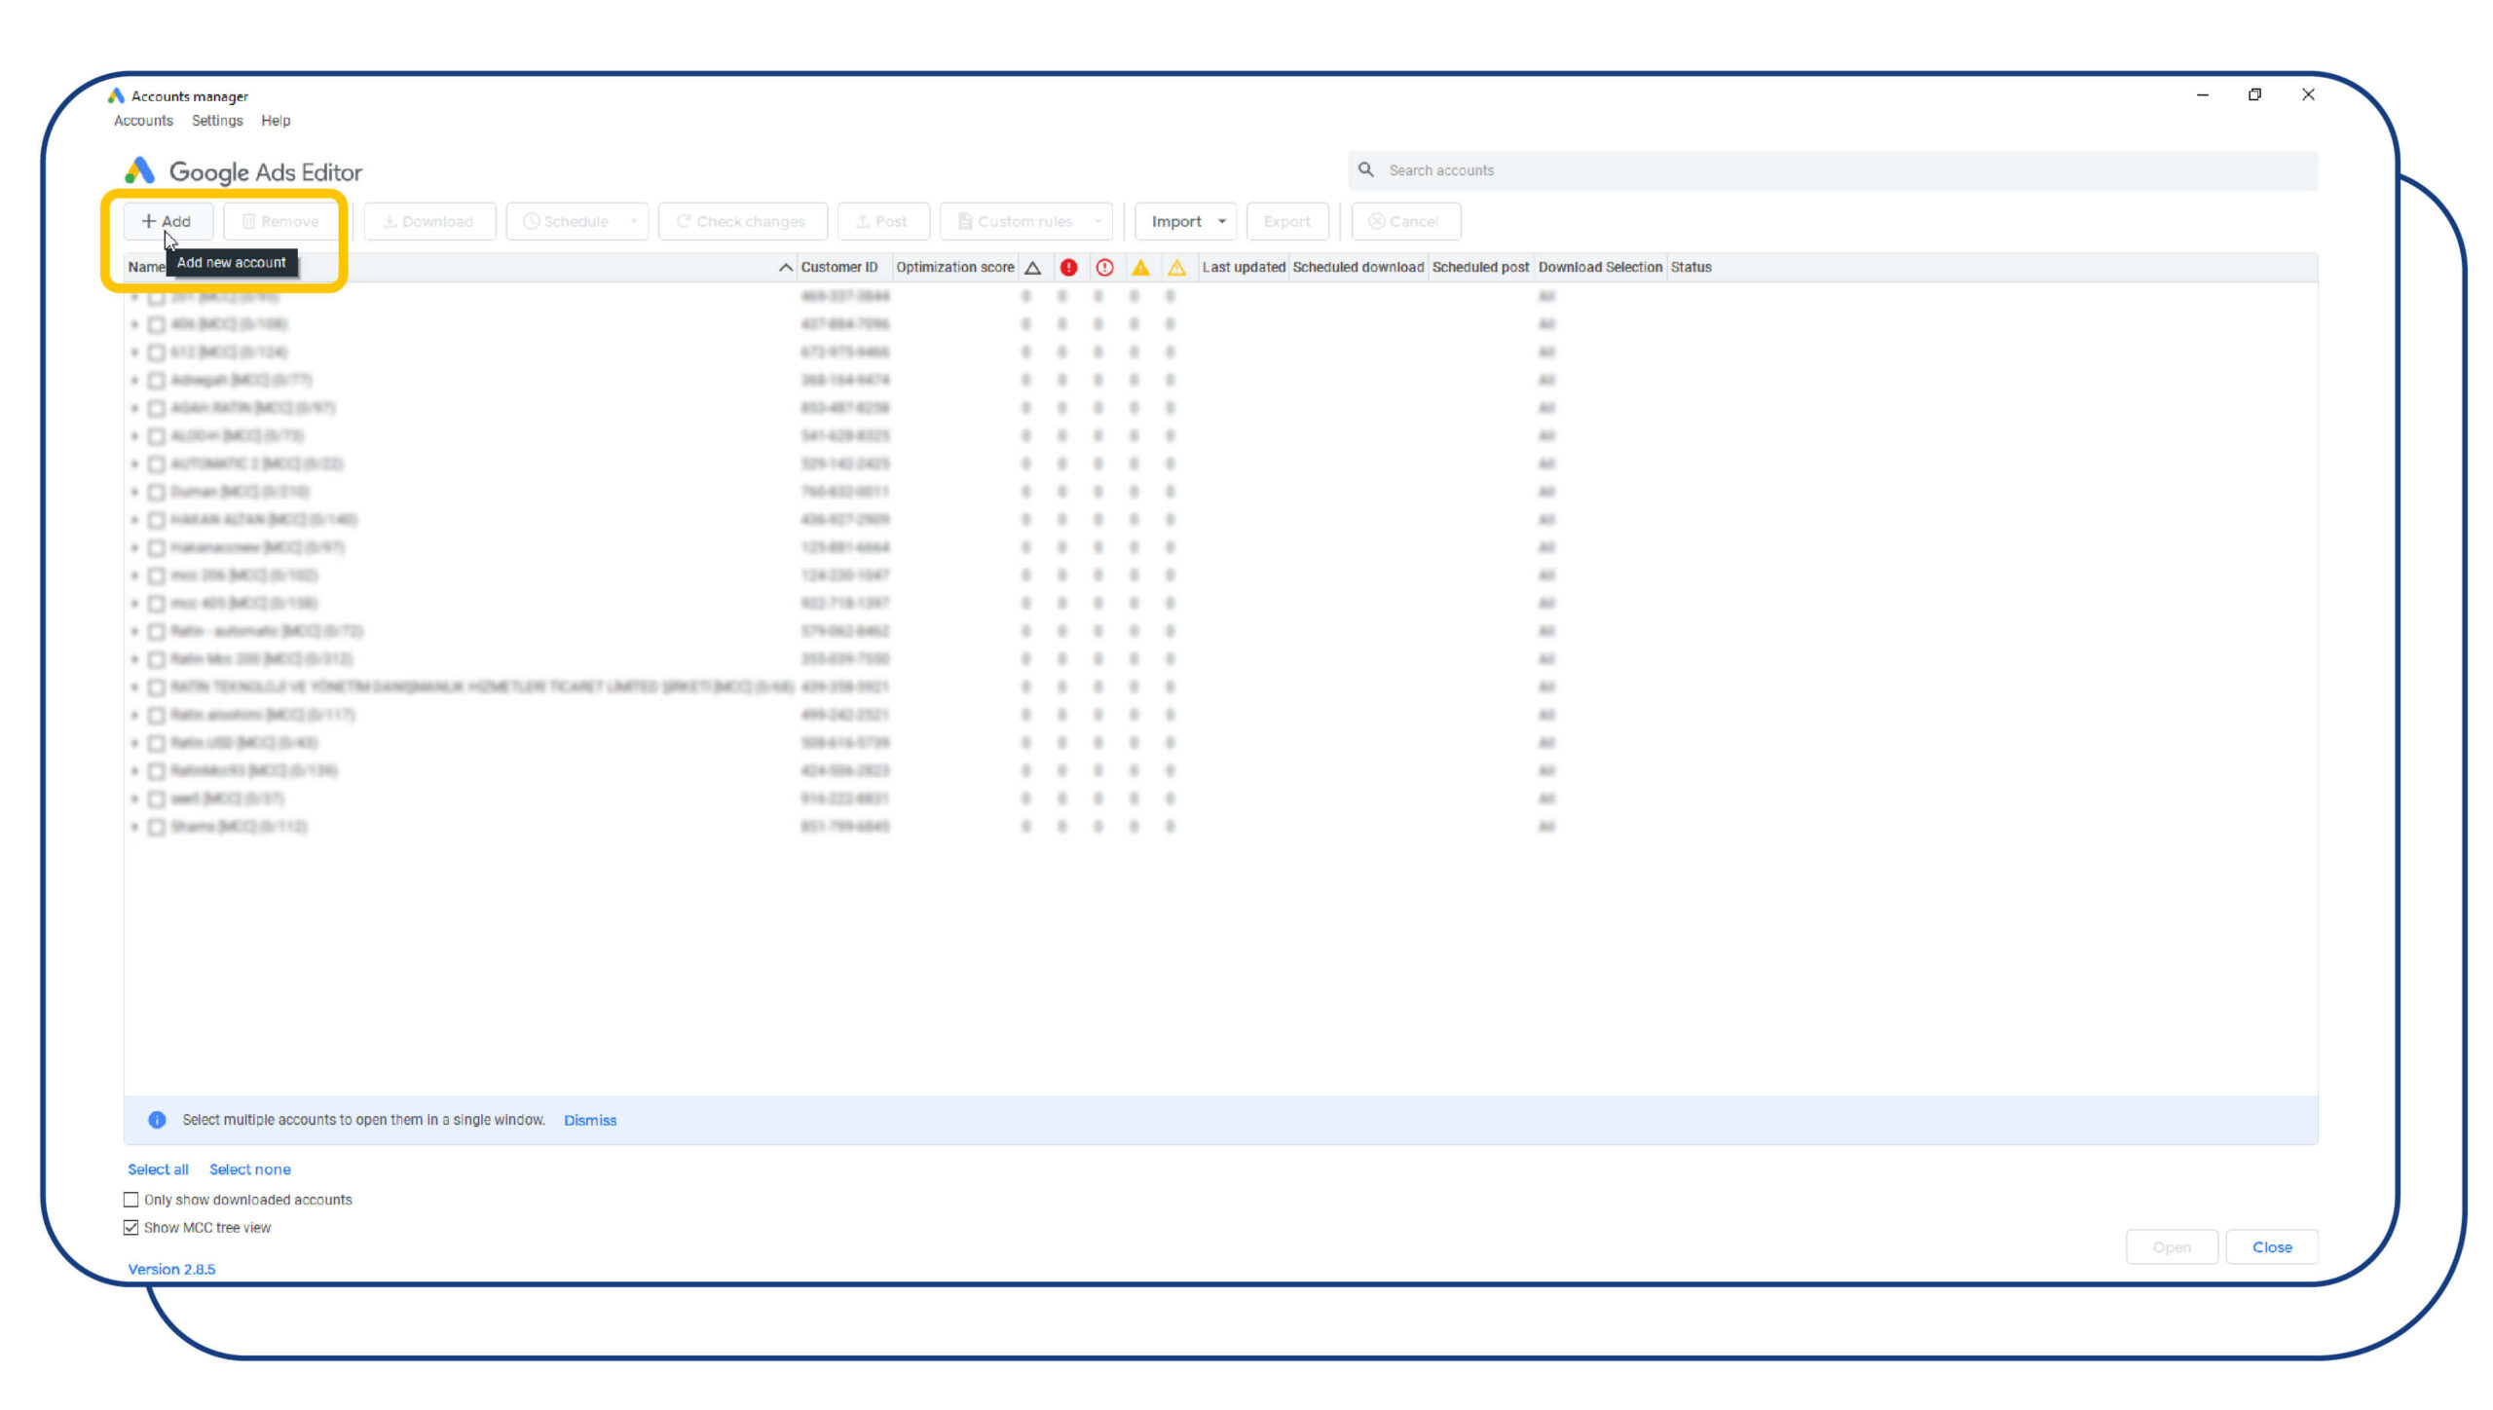Click the search magnifier icon
The image size is (2493, 1410).
(1366, 169)
